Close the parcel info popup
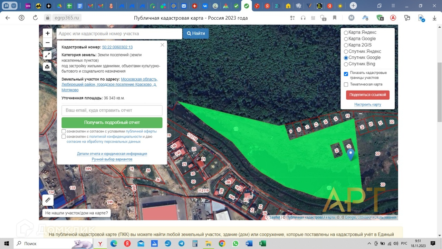Viewport: 442px width, 249px height. [162, 45]
